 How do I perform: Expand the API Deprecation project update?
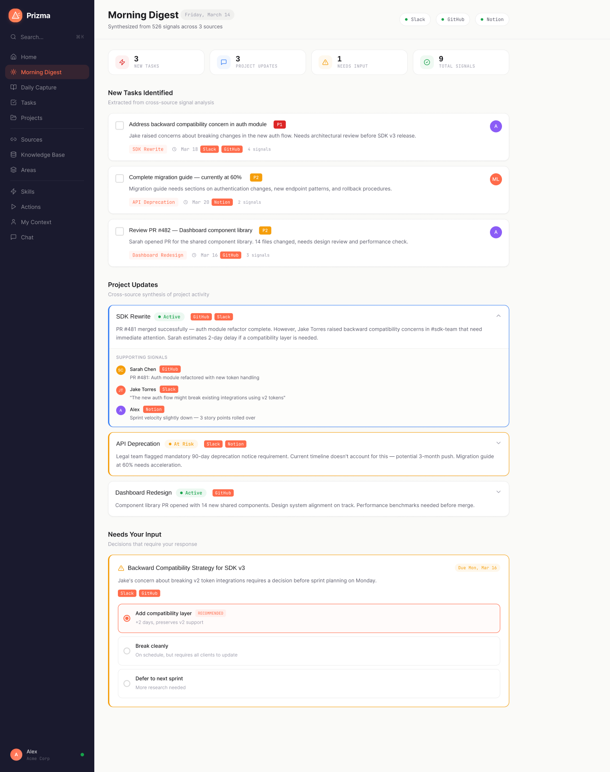(x=498, y=443)
